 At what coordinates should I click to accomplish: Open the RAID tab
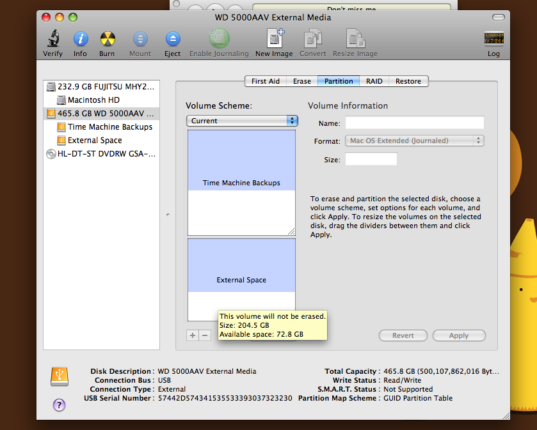[374, 81]
